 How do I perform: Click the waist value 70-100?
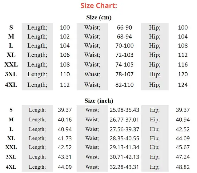[x=124, y=46]
